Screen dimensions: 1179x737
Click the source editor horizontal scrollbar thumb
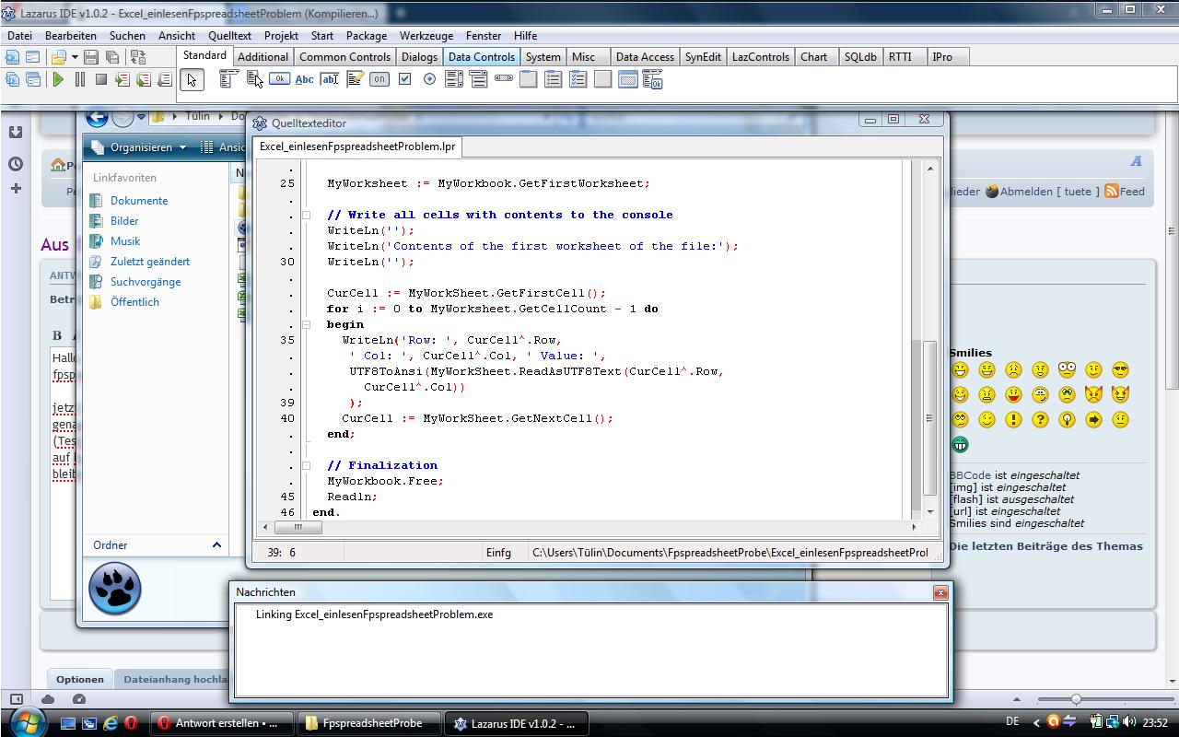coord(298,527)
